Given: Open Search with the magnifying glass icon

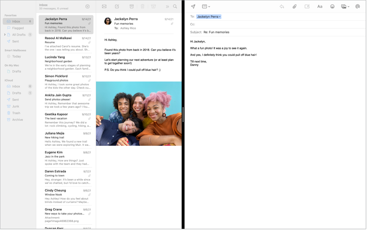Looking at the screenshot, I should point(175,6).
